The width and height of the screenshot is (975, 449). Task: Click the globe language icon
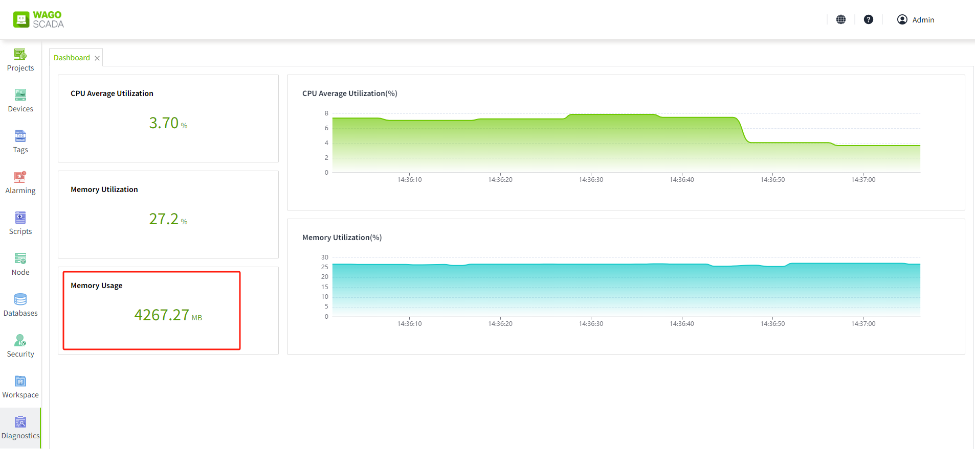(841, 19)
